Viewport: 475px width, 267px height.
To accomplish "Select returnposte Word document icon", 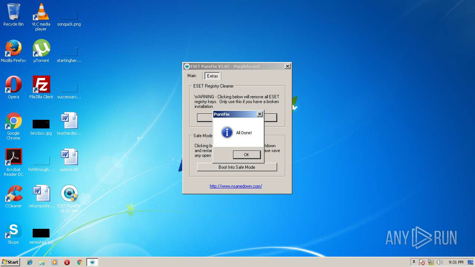I will coord(41,197).
